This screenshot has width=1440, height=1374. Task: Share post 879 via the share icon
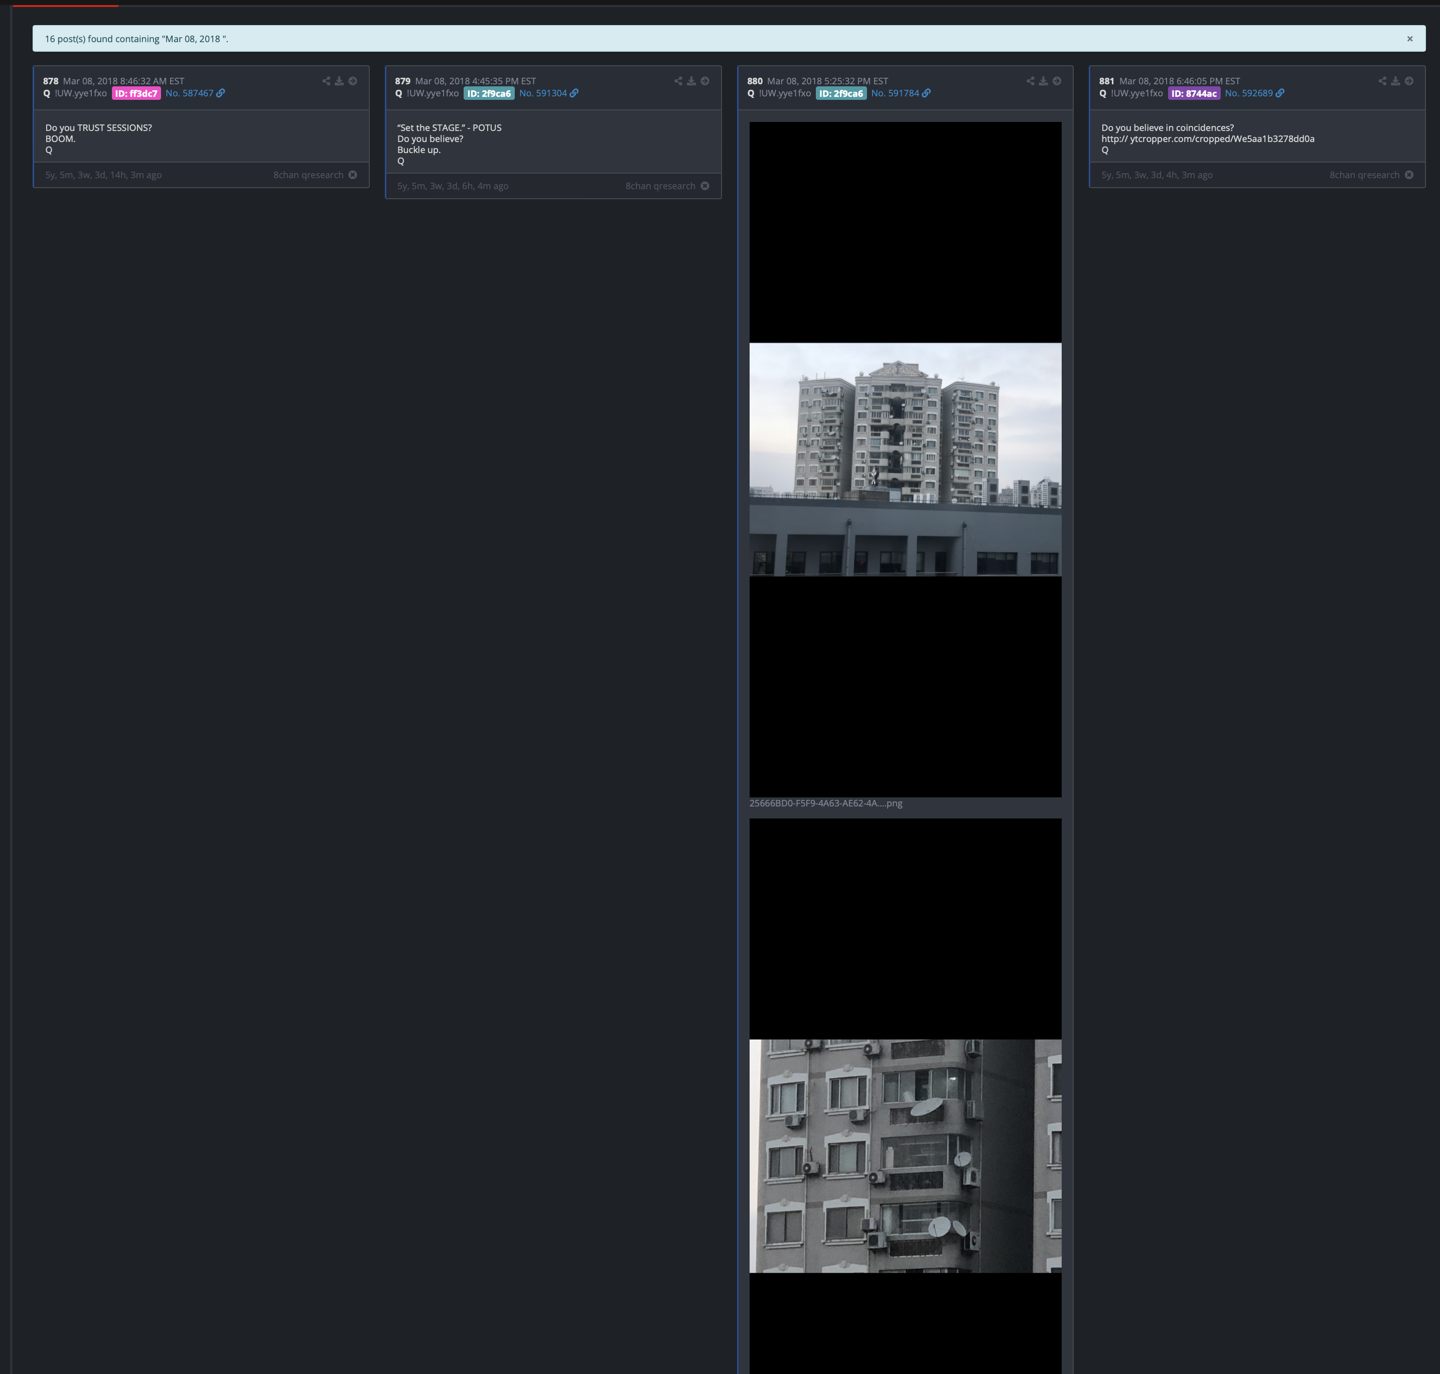[678, 81]
